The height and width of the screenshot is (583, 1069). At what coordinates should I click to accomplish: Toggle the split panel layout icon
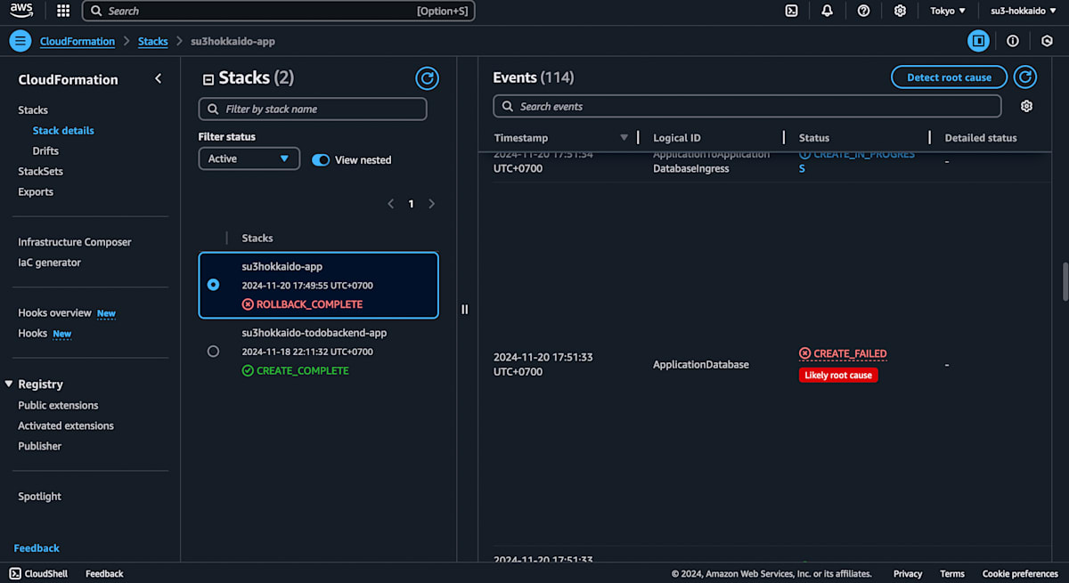pos(978,41)
